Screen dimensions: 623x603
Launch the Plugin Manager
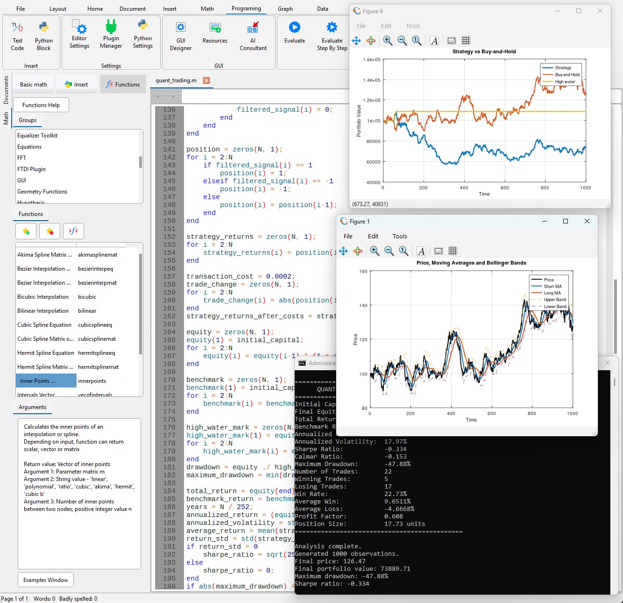111,35
